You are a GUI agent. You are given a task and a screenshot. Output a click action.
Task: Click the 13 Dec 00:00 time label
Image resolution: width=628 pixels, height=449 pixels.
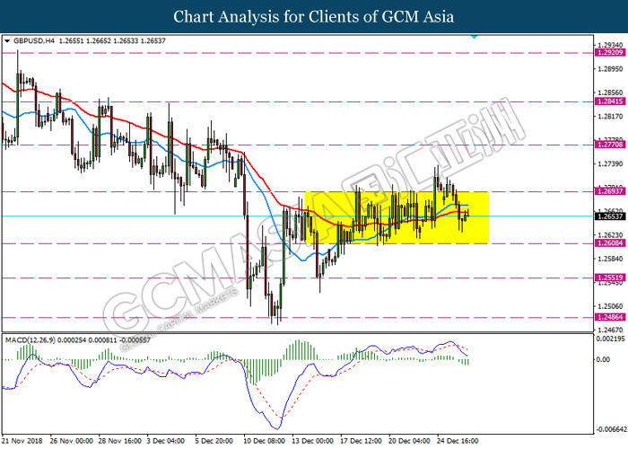(313, 441)
